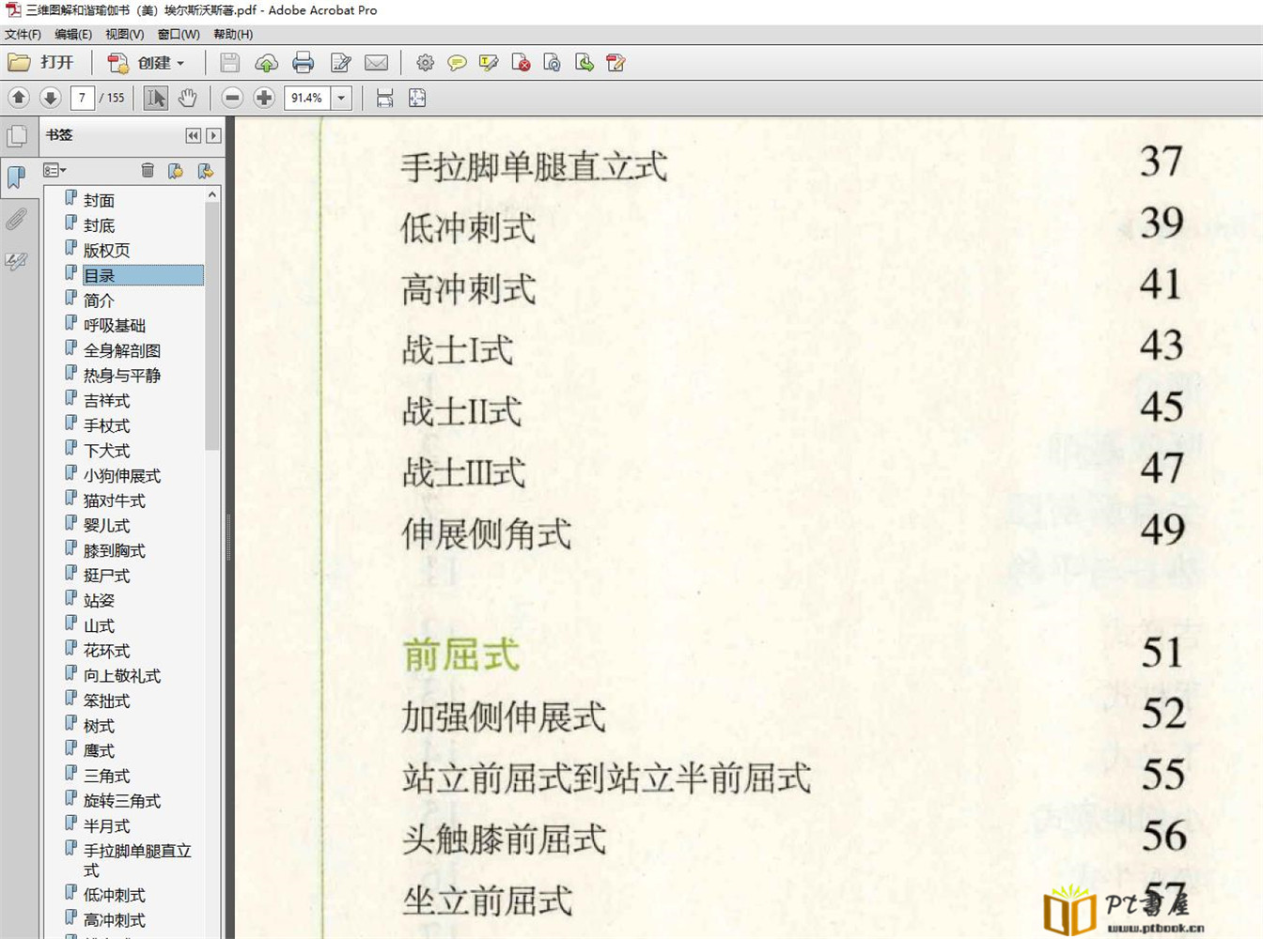Viewport: 1263px width, 939px height.
Task: Click the zoom percentage field 91.4%
Action: coord(307,98)
